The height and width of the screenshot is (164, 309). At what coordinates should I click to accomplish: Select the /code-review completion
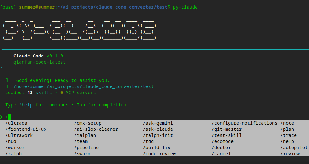click(x=160, y=154)
